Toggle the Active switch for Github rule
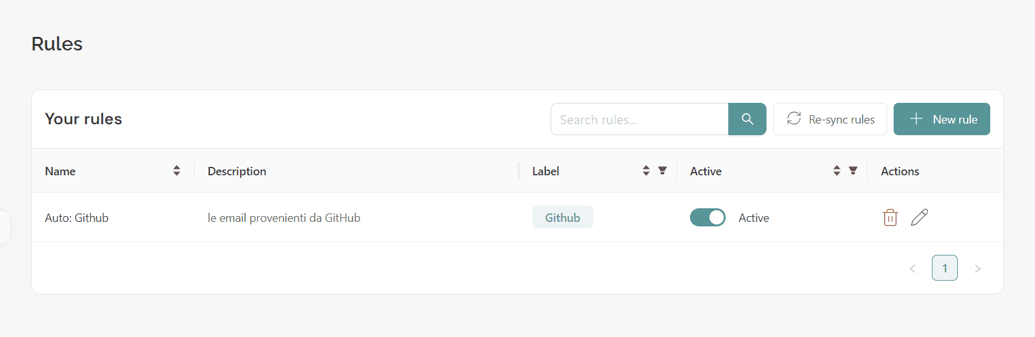 (x=708, y=218)
